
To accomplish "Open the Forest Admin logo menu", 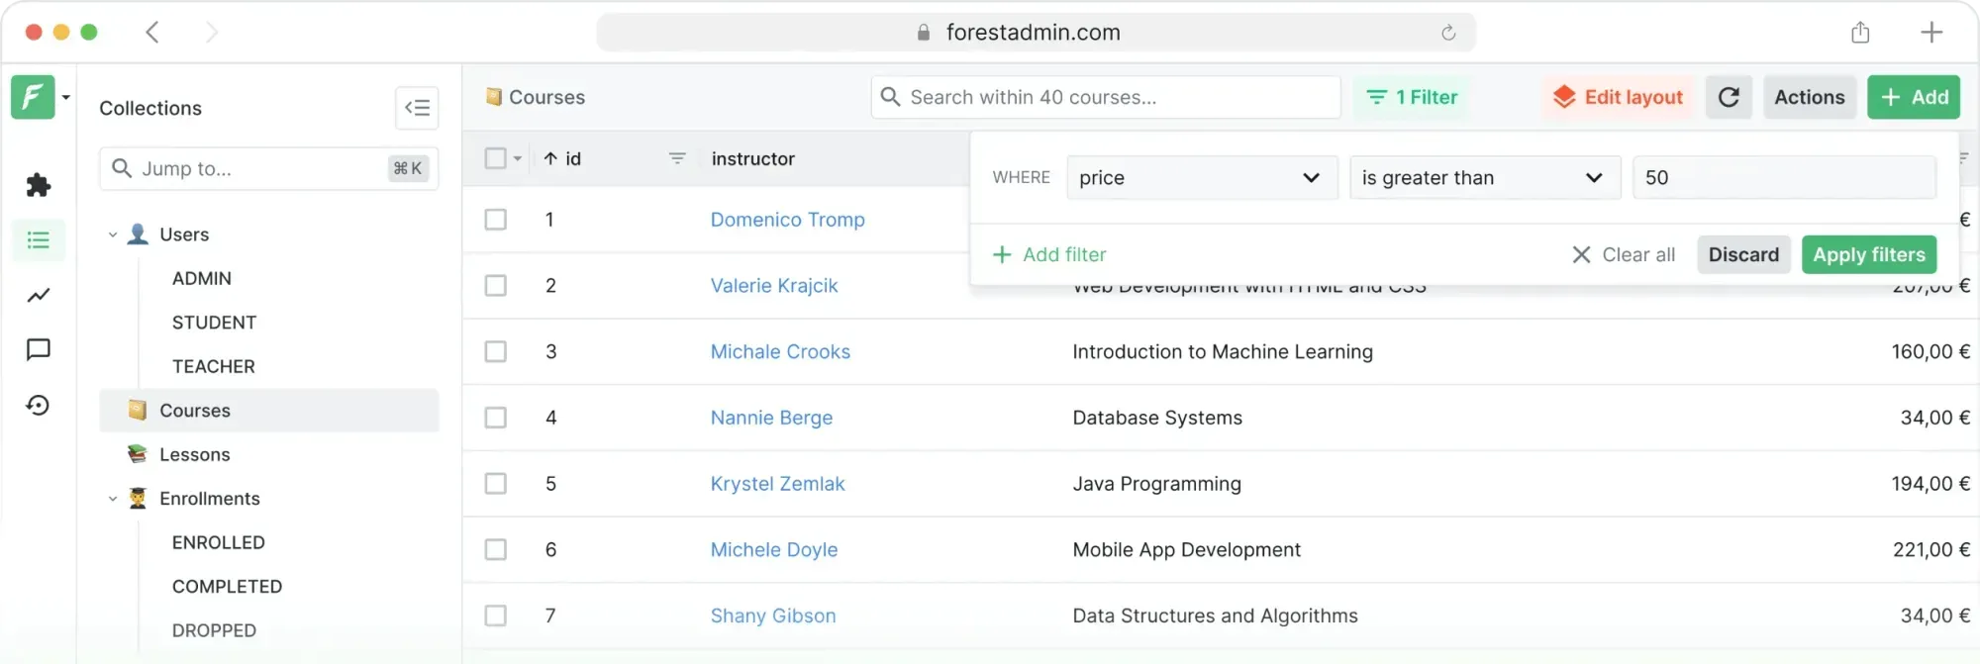I will 33,97.
